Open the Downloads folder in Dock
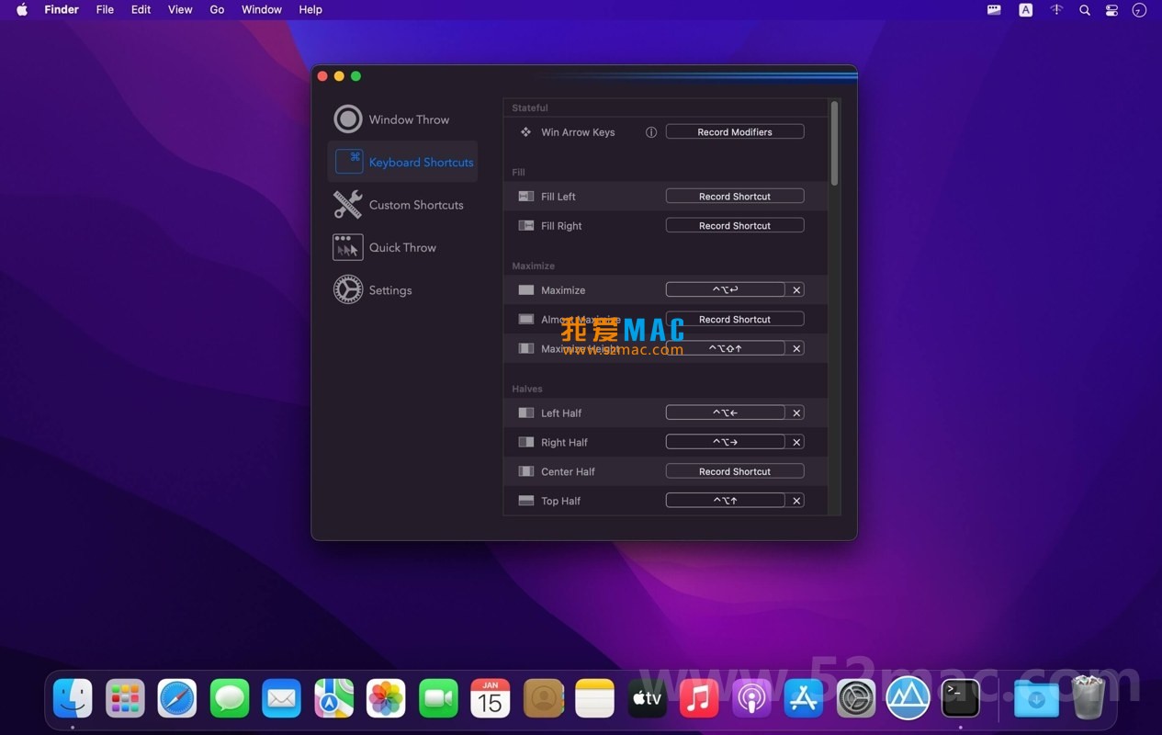Screen dimensions: 1162x735 (x=1036, y=698)
